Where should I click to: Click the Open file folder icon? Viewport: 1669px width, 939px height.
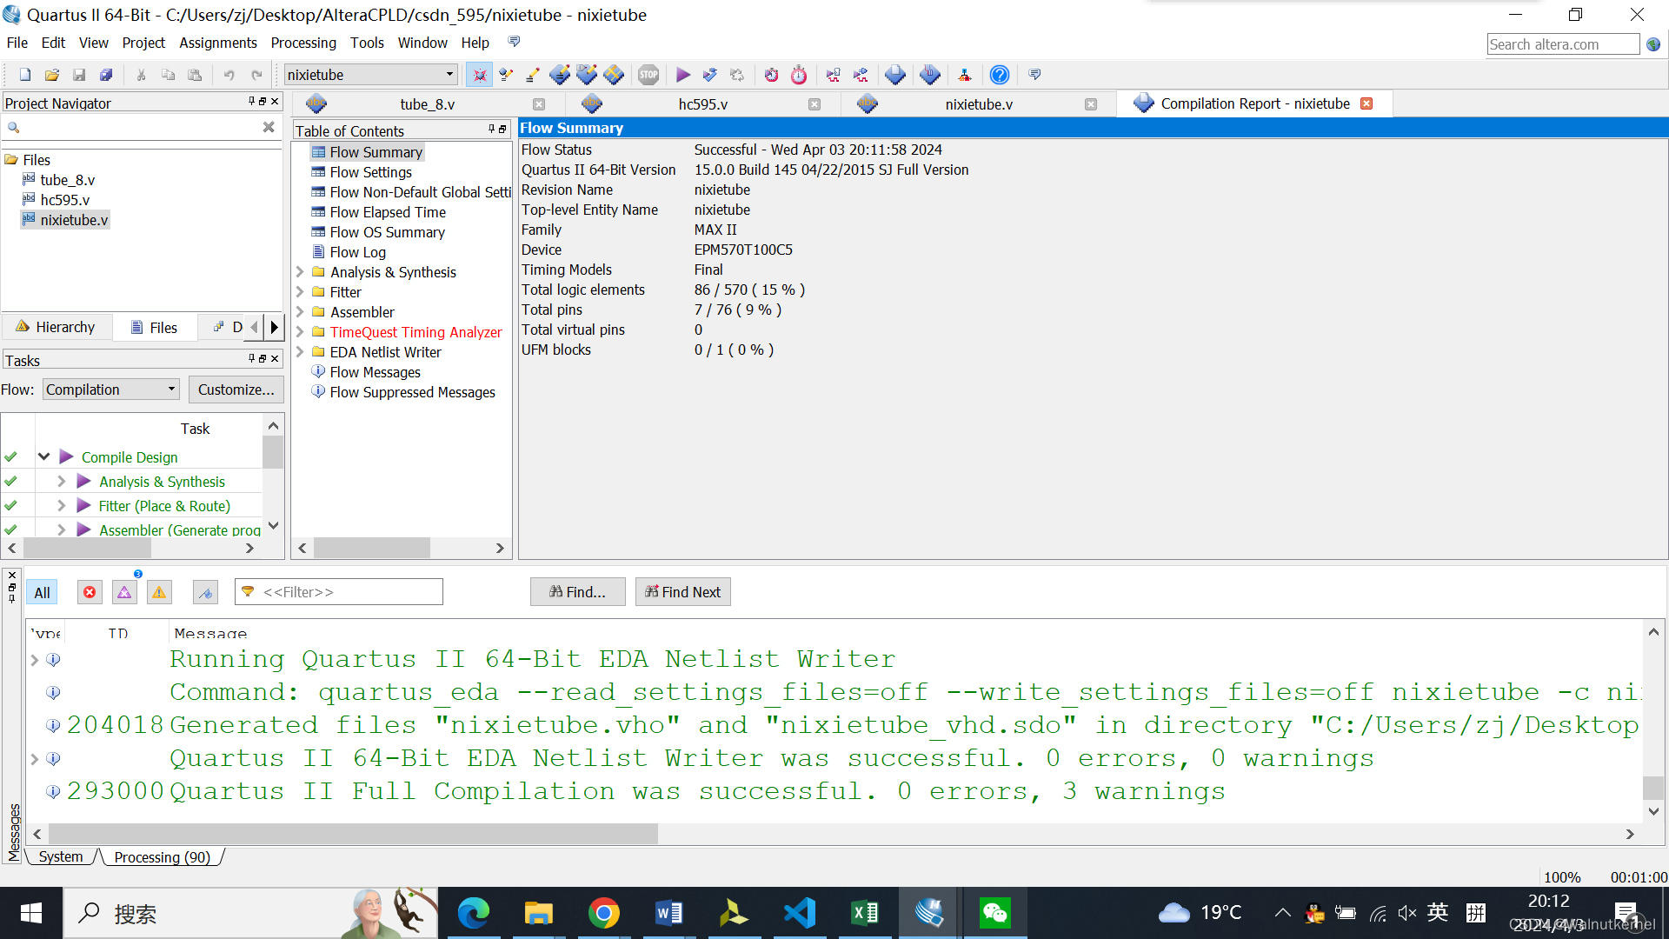click(52, 75)
